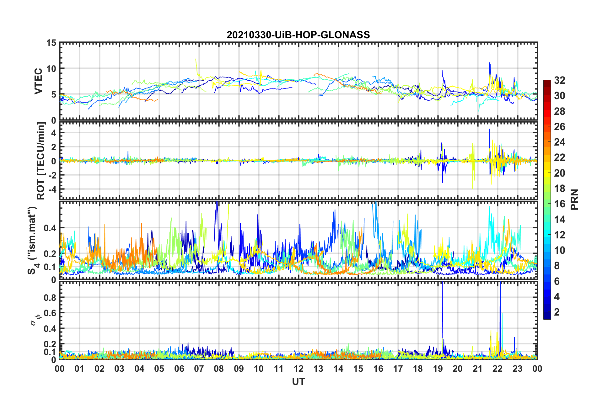The image size is (597, 399).
Task: Click the 5 tick on VTEC axis
Action: (54, 94)
